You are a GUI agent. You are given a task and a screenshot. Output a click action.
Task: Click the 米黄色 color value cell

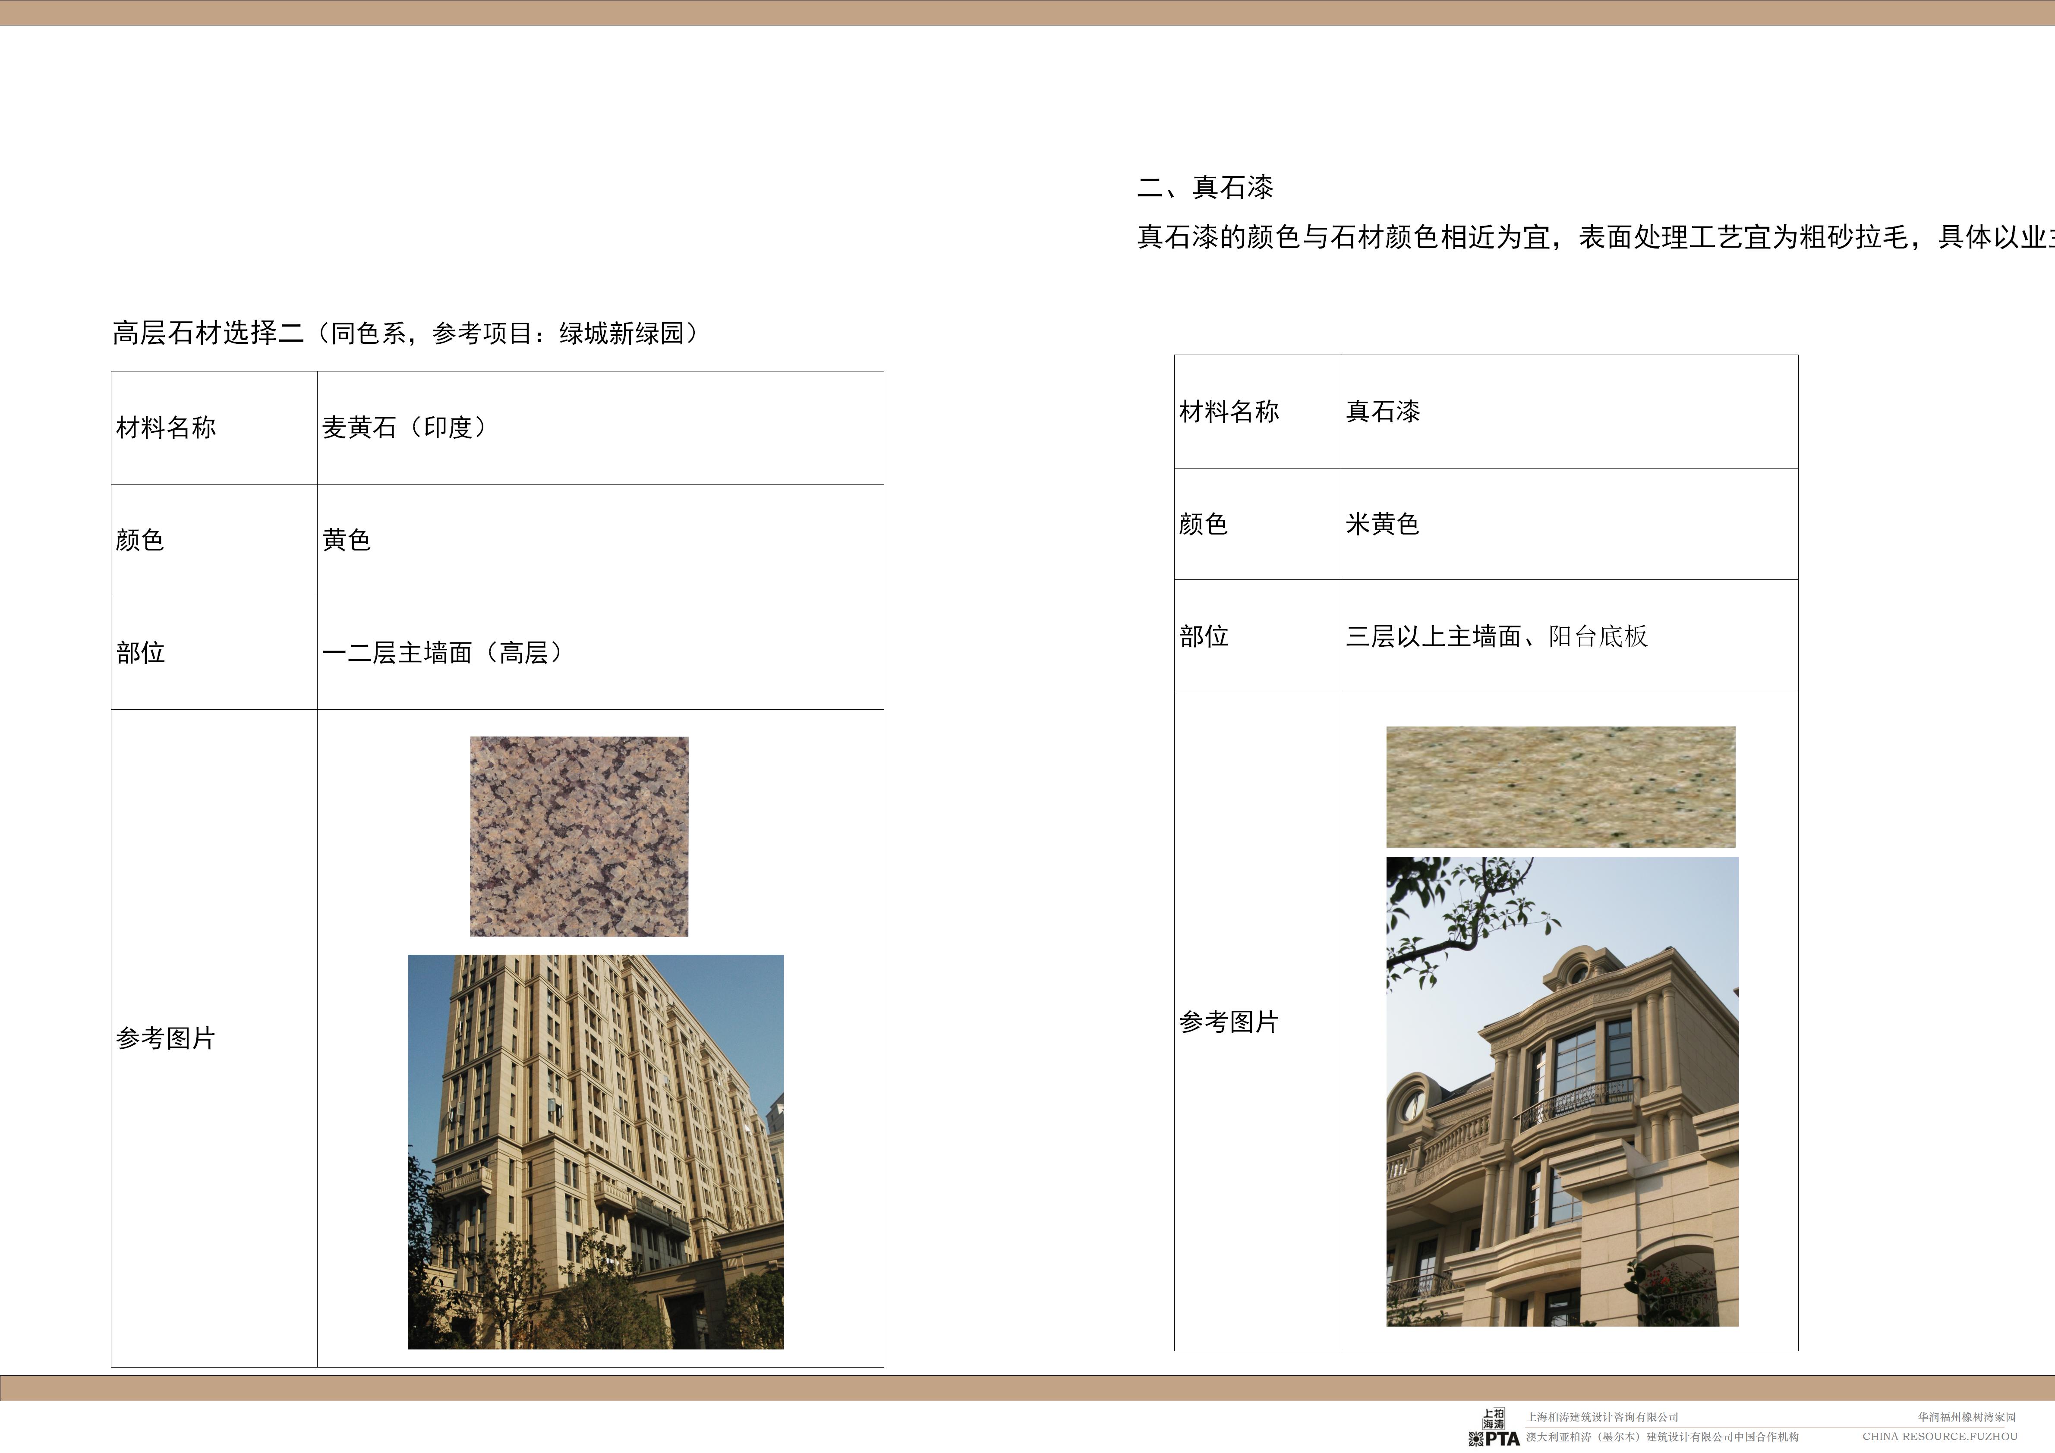pos(1382,523)
